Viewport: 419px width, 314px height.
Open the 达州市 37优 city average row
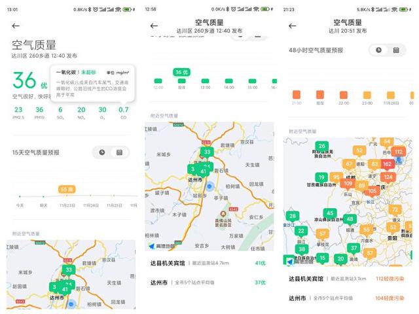tap(209, 283)
